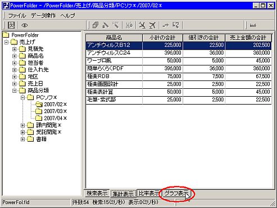Collapse the 売上げ tree node

coord(6,42)
